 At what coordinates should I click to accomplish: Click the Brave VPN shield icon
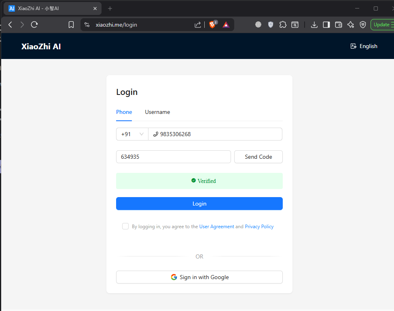pos(363,25)
